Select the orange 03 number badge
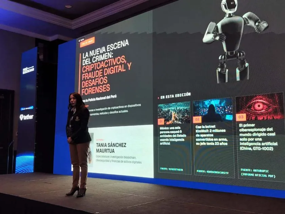 [241, 117]
